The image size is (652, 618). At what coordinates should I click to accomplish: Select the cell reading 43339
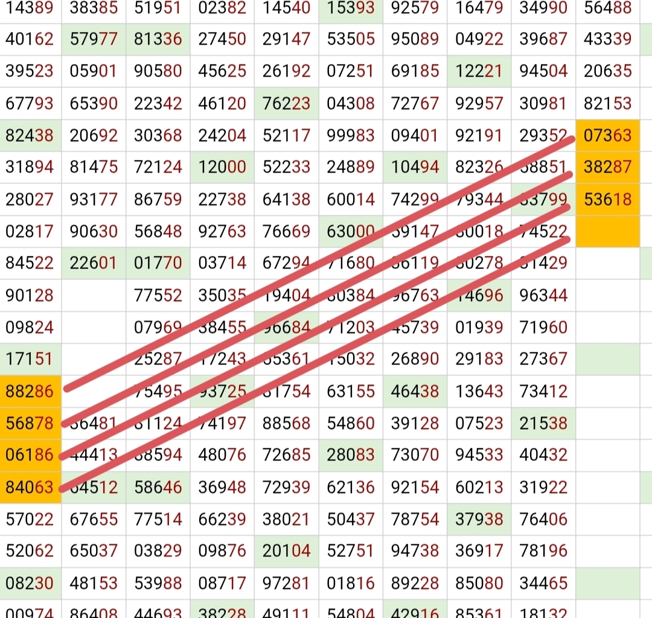point(607,39)
